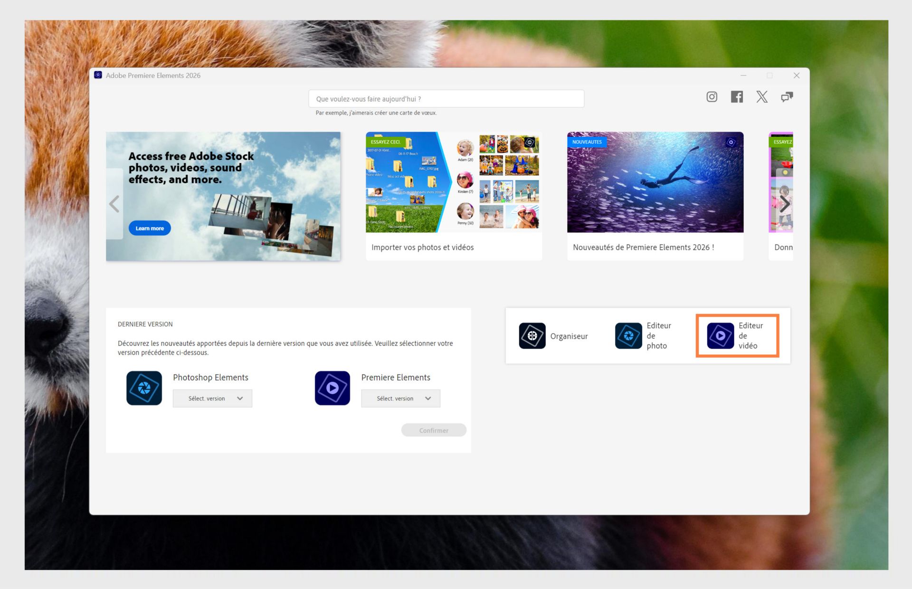Open the X (Twitter) icon
The height and width of the screenshot is (589, 912).
(x=762, y=97)
